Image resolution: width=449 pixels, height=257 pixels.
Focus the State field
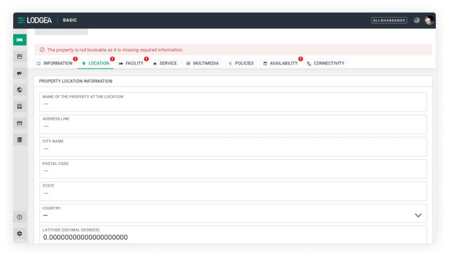point(233,191)
